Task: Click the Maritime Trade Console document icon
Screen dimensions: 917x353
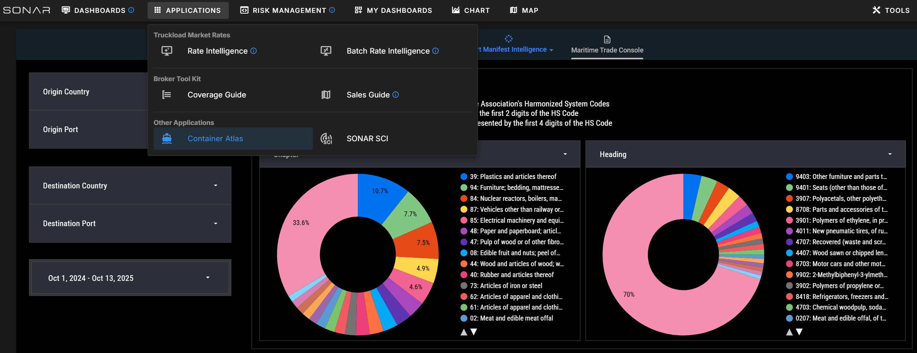Action: (x=607, y=39)
